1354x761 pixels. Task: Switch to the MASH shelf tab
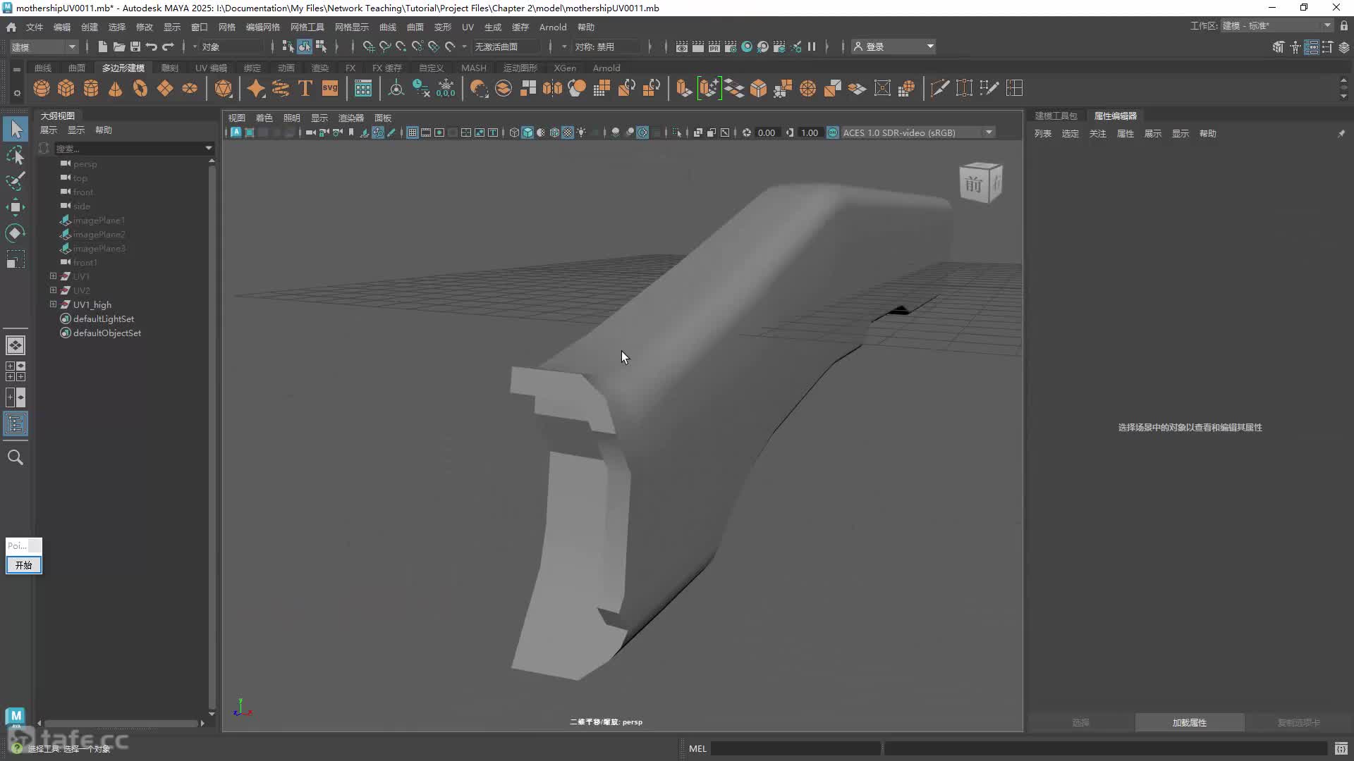tap(473, 68)
